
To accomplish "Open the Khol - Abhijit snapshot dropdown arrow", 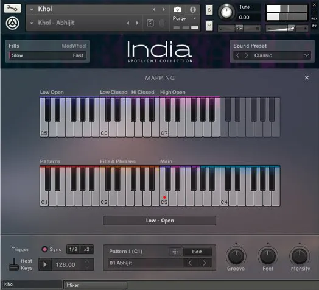I will pyautogui.click(x=32, y=23).
